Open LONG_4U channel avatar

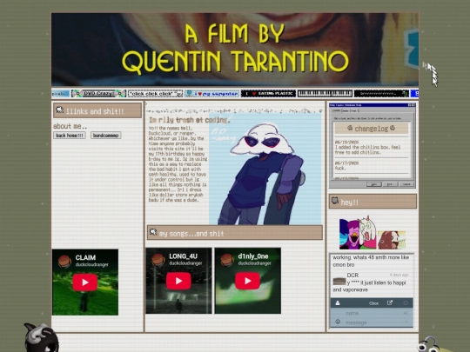158,260
